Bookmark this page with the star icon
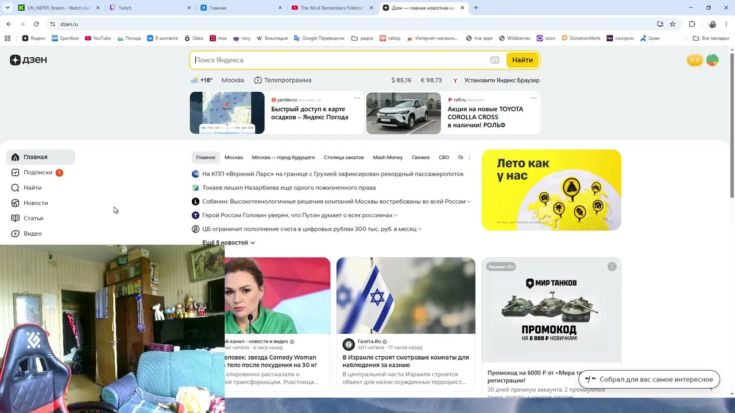Image resolution: width=735 pixels, height=413 pixels. click(672, 24)
